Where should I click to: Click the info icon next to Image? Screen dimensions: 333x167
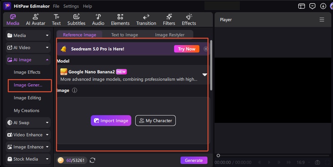(75, 90)
